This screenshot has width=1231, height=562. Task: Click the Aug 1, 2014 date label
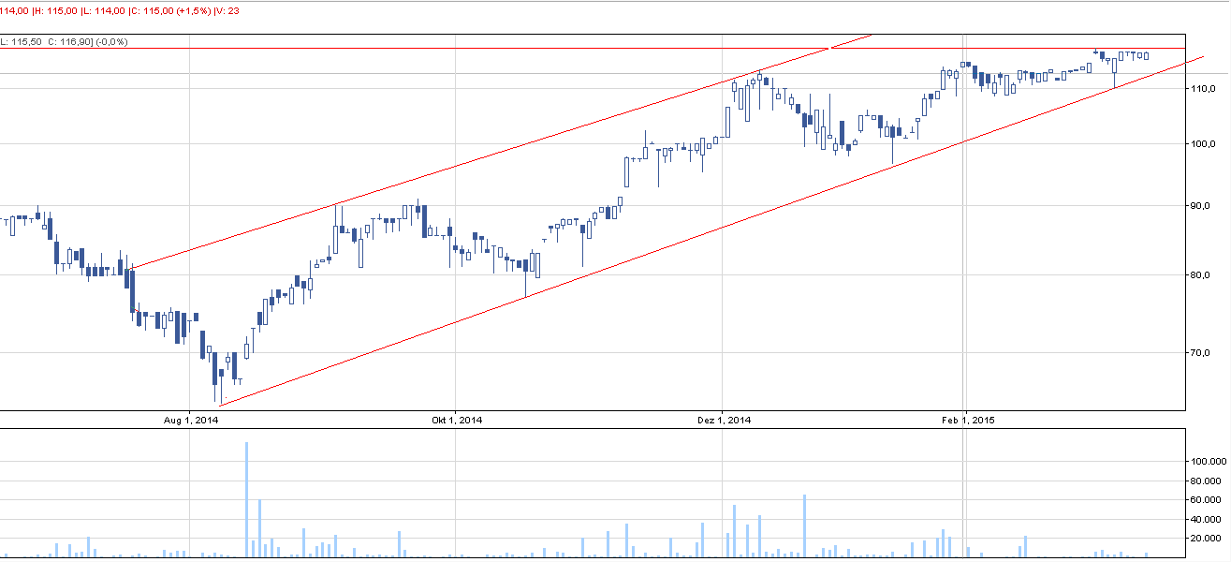click(191, 421)
